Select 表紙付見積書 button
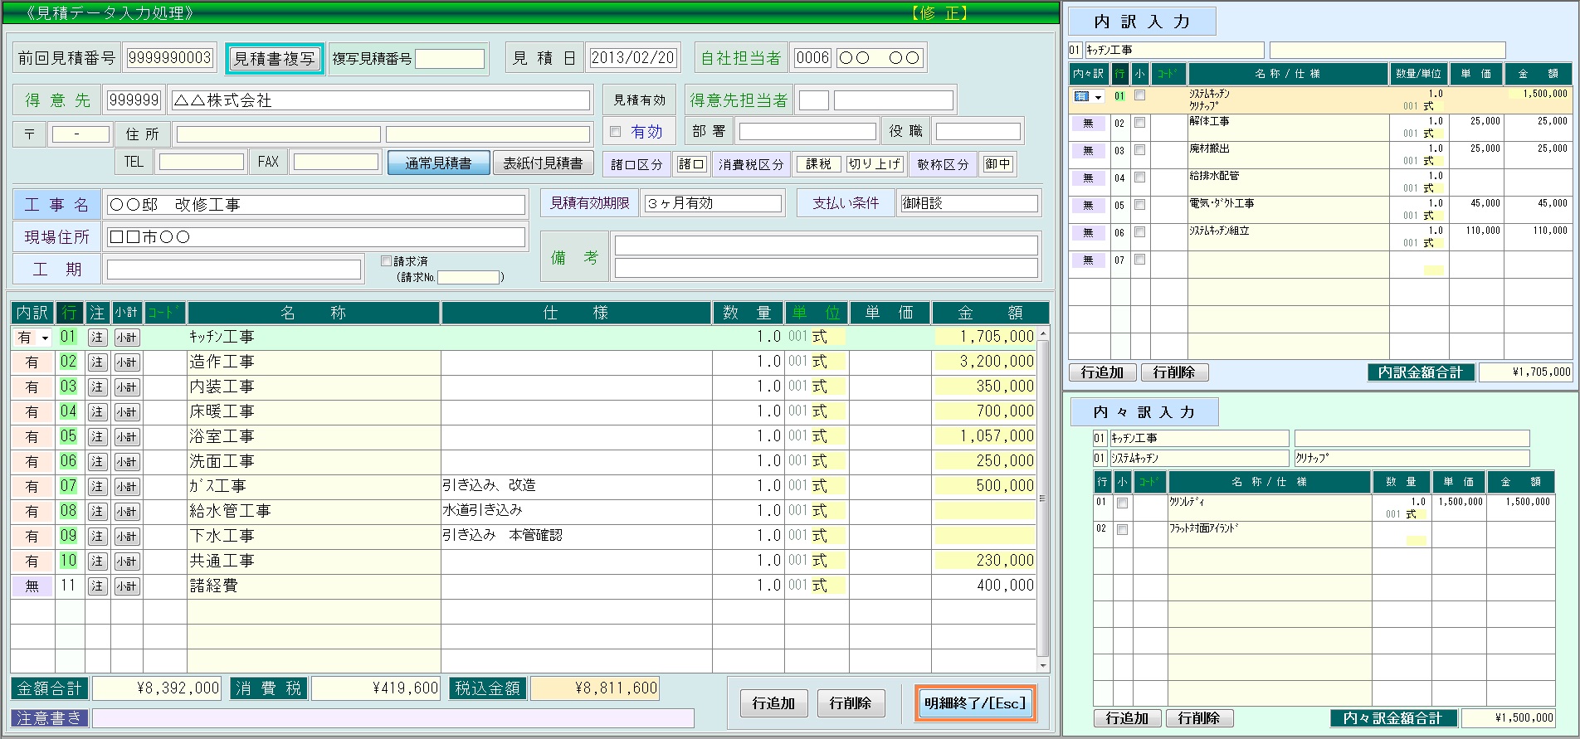 (543, 163)
